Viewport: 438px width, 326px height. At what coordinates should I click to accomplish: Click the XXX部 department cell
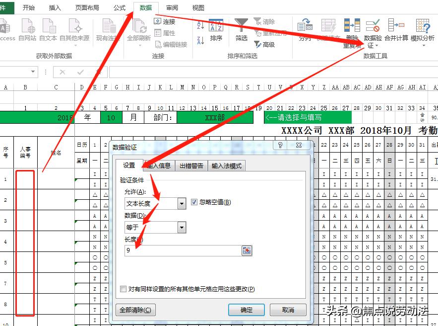(x=215, y=117)
